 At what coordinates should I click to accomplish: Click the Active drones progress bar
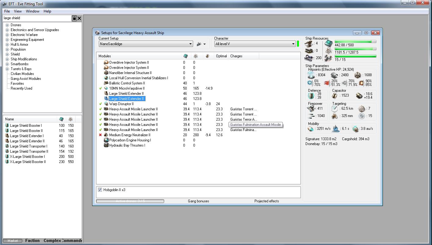click(x=130, y=201)
